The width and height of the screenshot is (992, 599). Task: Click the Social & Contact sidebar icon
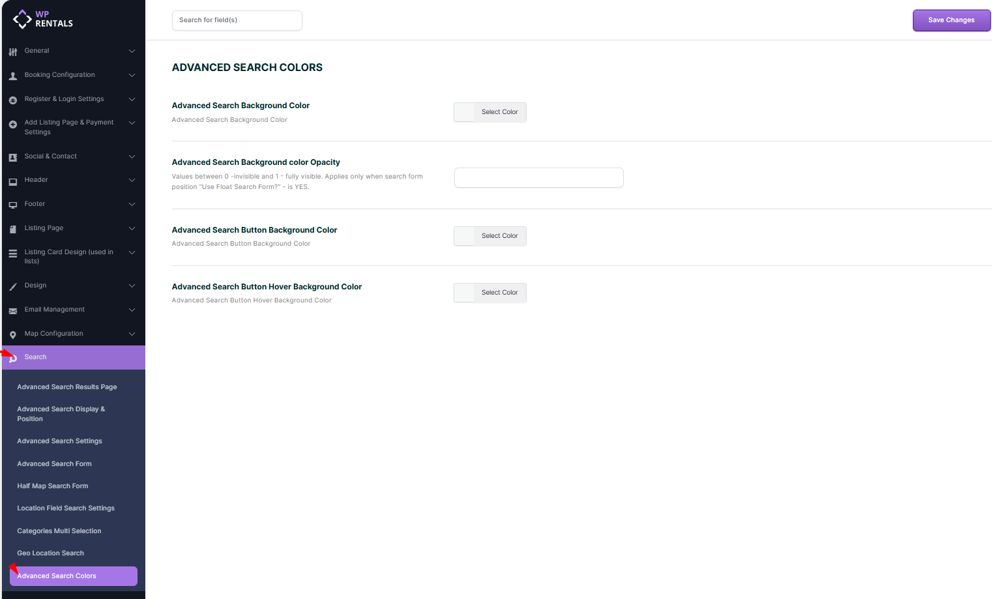click(13, 157)
